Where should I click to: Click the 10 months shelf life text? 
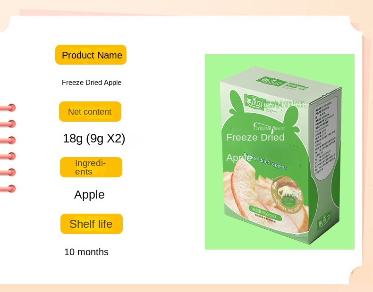click(86, 252)
